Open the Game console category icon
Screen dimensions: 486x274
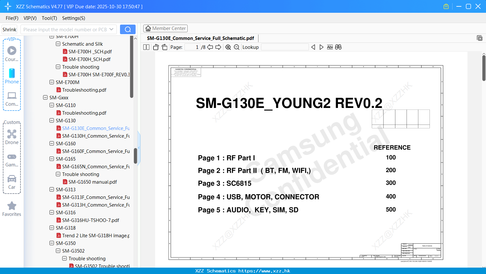click(x=12, y=160)
